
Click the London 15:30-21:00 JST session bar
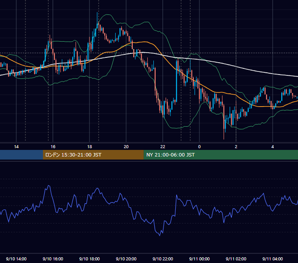[x=93, y=155]
